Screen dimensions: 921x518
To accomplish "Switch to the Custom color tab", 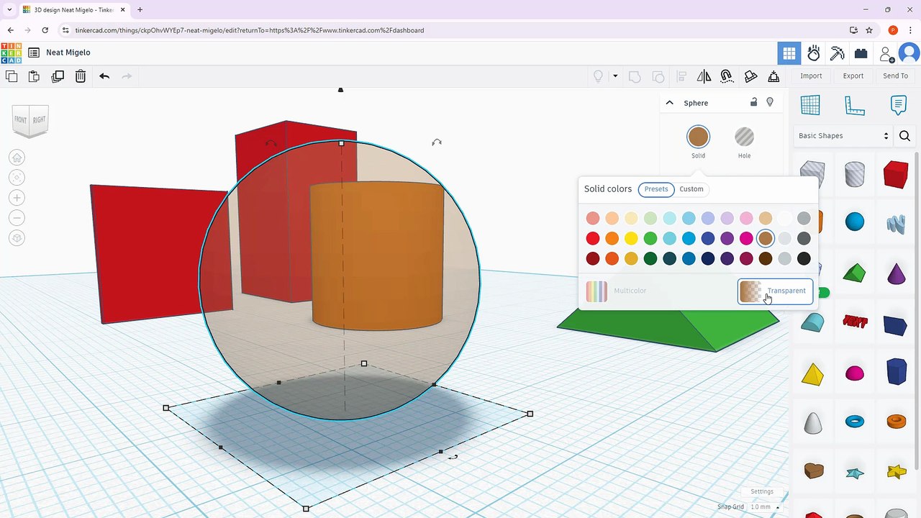I will [691, 189].
